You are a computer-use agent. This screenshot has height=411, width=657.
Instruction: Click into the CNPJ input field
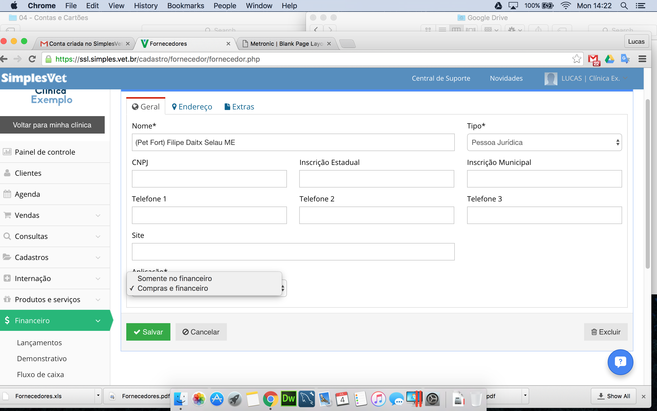coord(209,179)
